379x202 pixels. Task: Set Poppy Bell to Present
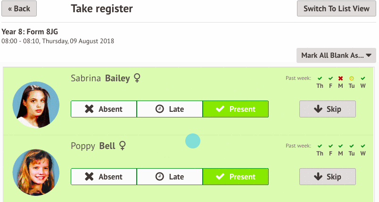(x=236, y=177)
